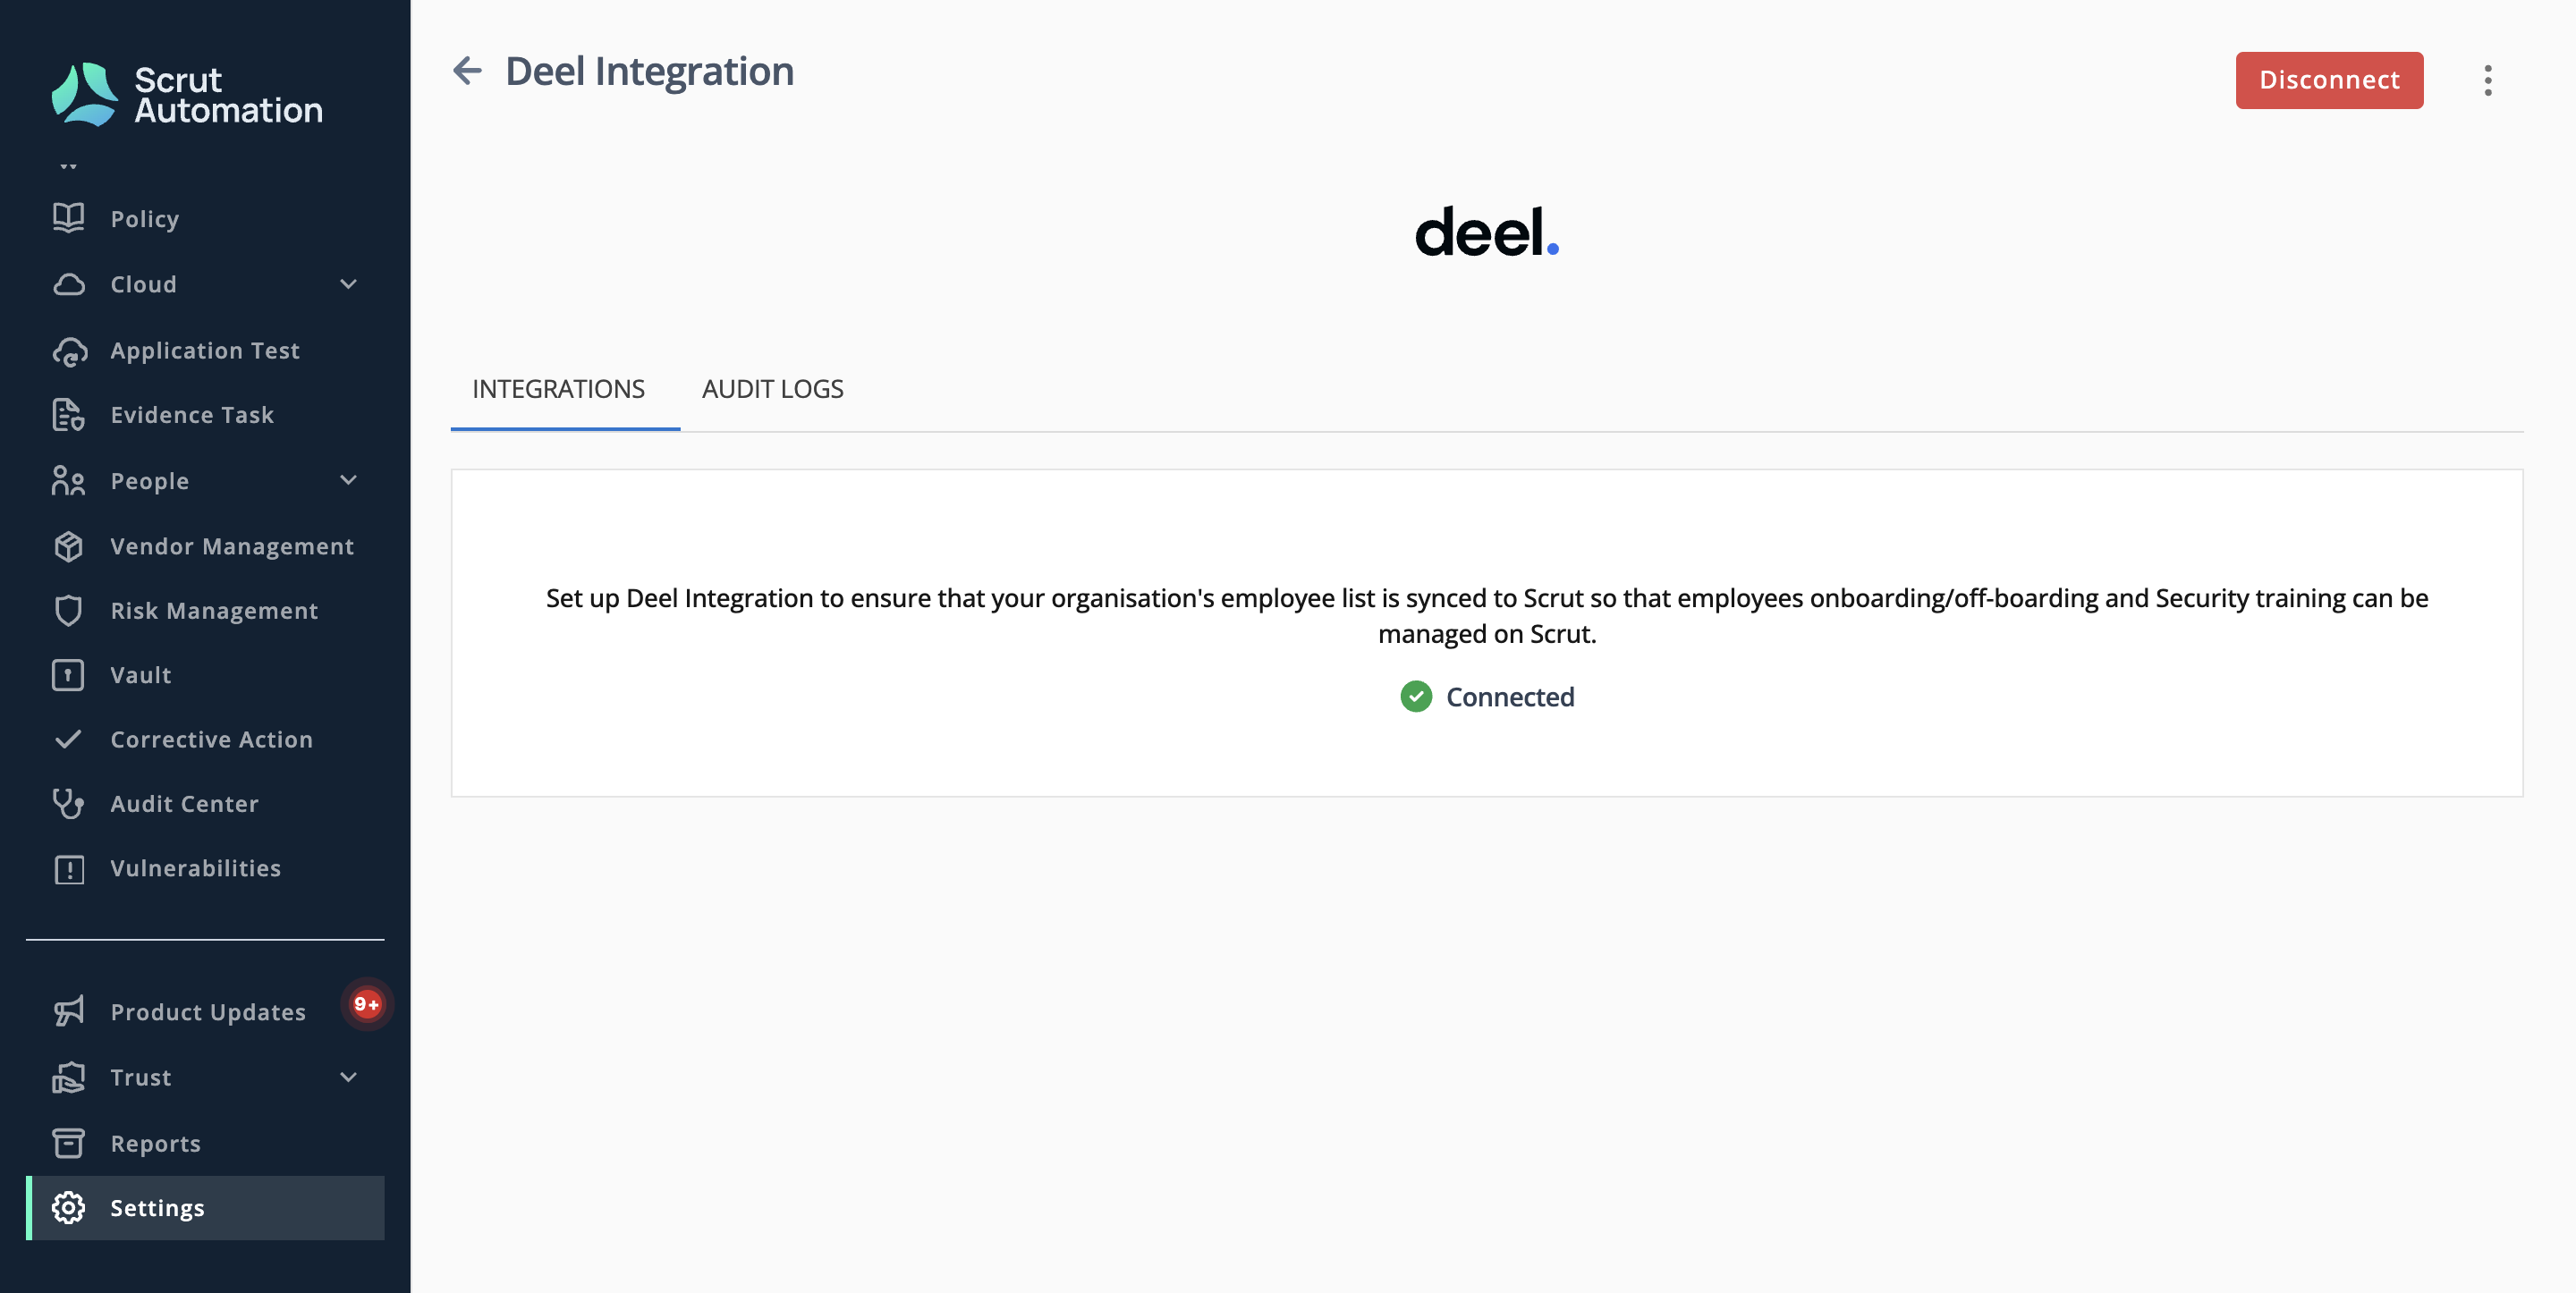Open the Settings gear icon
This screenshot has width=2576, height=1293.
(68, 1207)
